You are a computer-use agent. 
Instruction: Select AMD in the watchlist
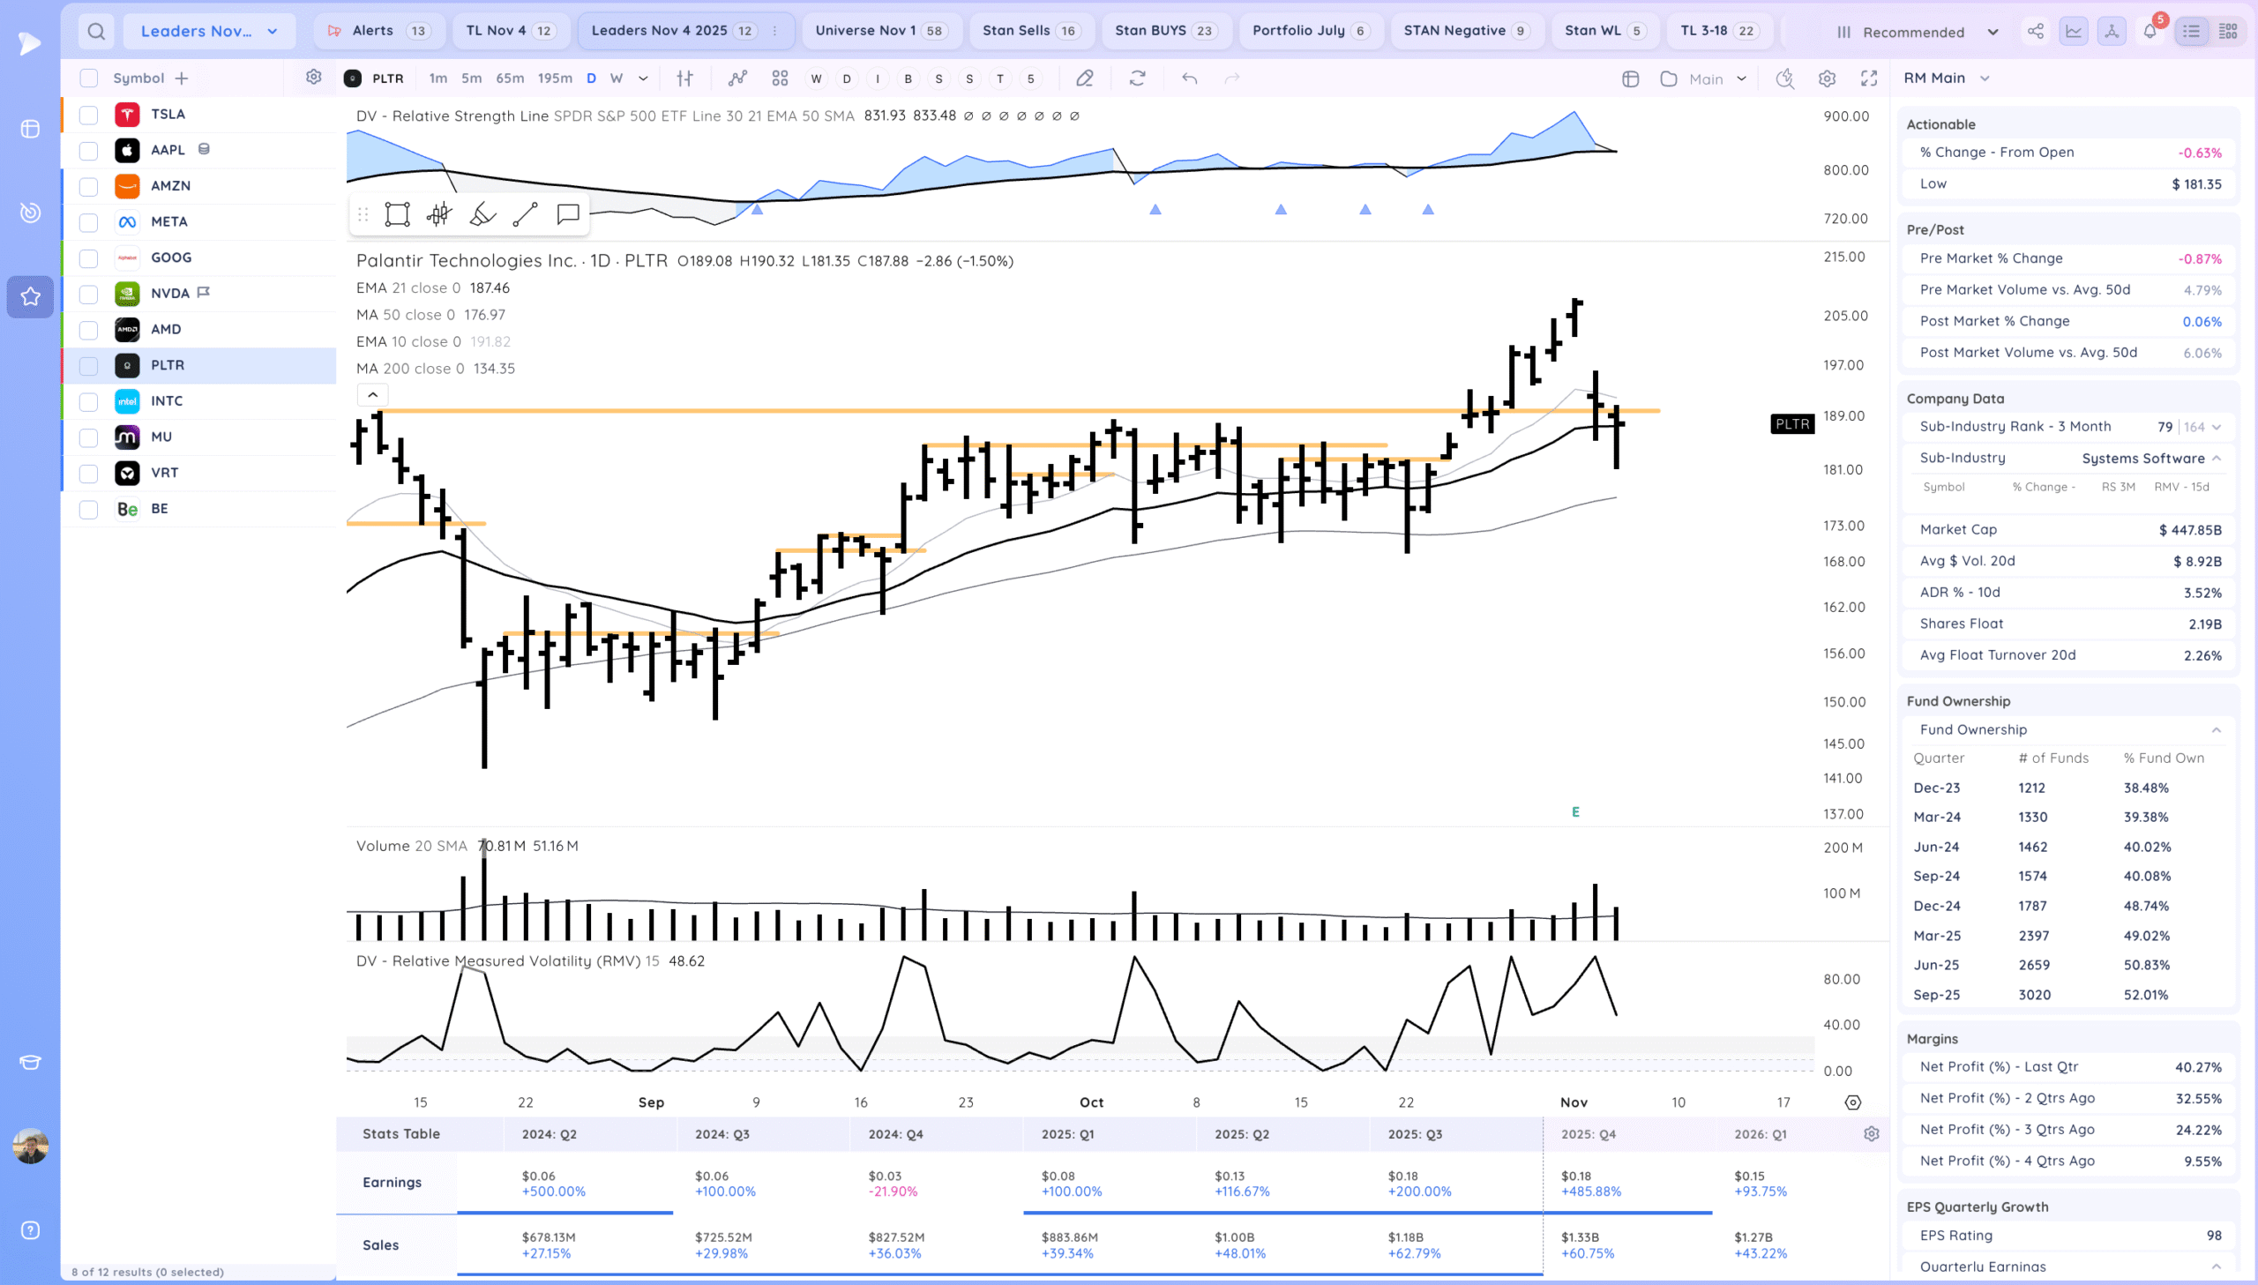point(166,329)
